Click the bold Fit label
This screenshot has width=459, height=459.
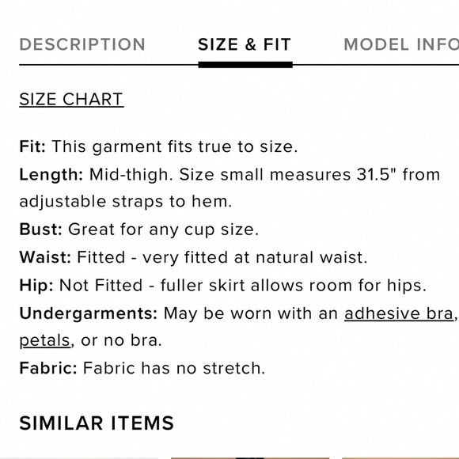pos(32,146)
